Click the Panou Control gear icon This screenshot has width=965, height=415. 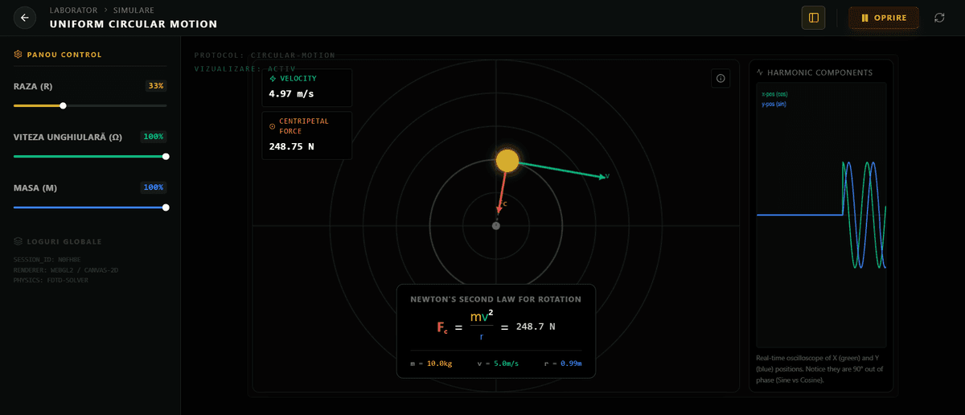click(18, 55)
